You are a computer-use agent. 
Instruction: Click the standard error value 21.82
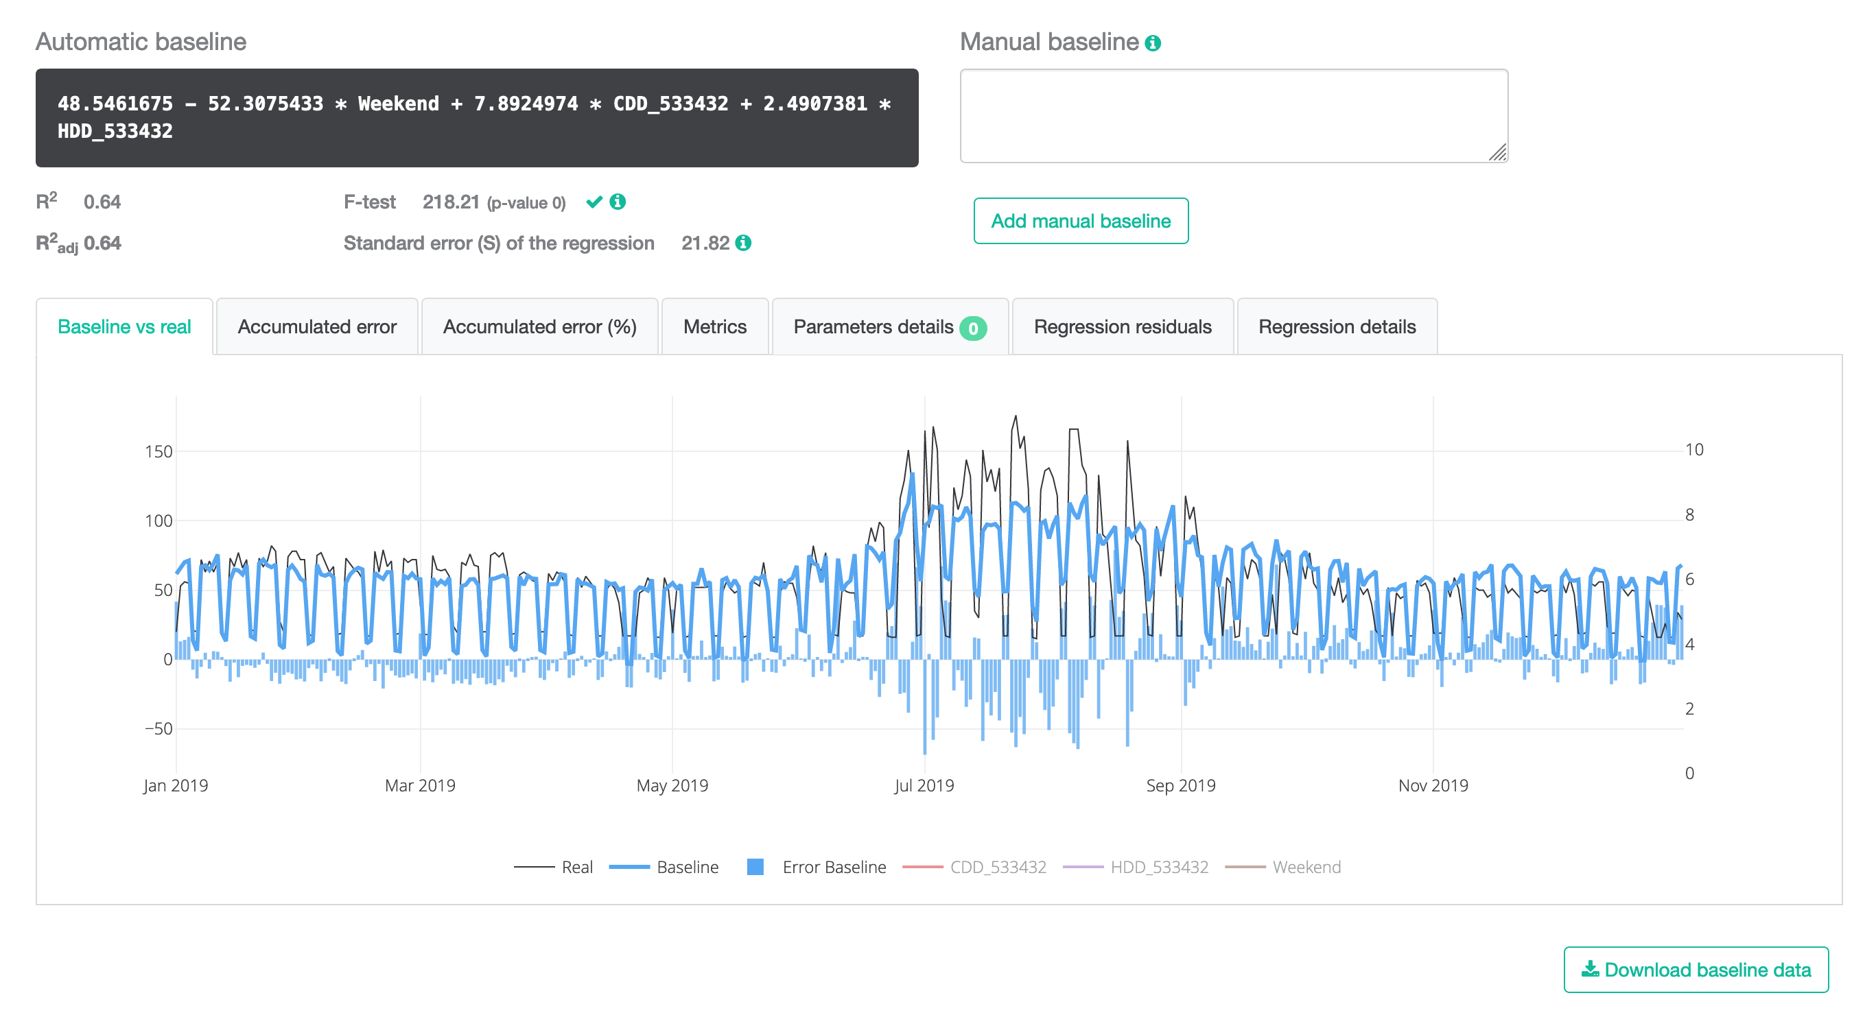tap(705, 243)
